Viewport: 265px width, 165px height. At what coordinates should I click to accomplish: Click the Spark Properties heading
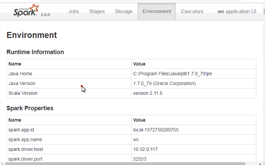30,108
